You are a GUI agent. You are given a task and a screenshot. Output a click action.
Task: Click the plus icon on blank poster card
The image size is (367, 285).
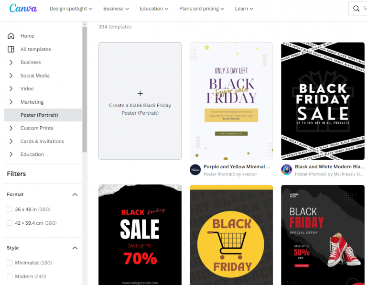[x=140, y=94]
